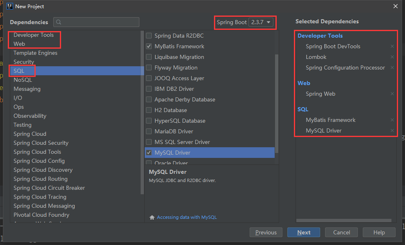Open Accessing data with MySQL guide link
Viewport: 405px width, 245px height.
(187, 217)
